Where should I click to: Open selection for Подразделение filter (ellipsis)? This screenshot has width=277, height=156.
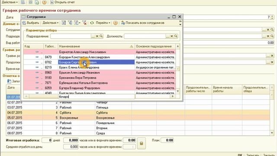93,36
